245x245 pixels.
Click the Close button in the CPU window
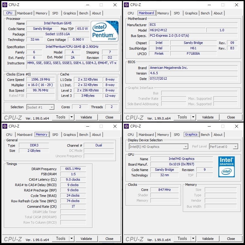(x=109, y=117)
